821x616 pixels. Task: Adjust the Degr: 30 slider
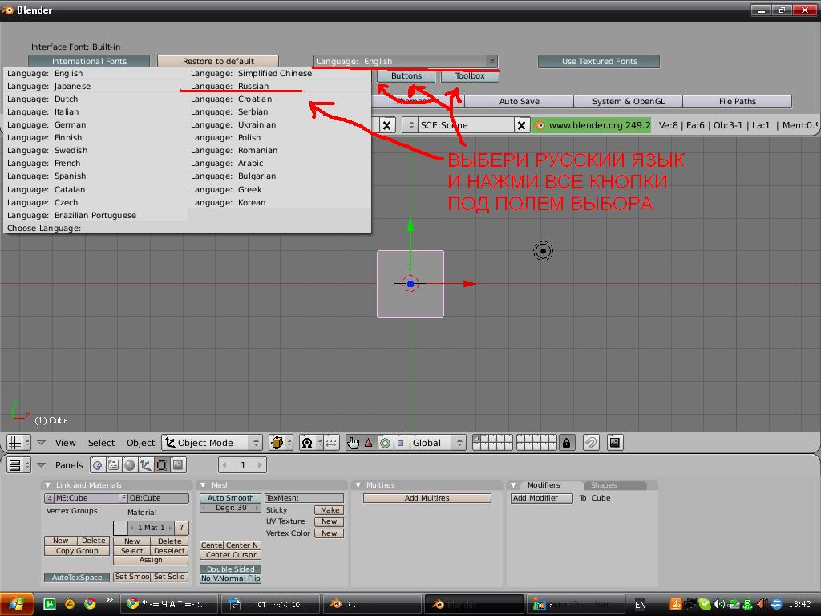229,507
